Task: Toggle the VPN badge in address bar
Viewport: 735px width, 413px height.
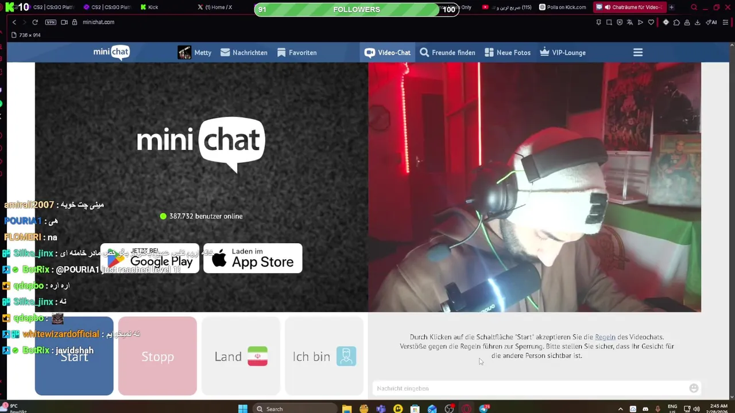Action: (x=51, y=22)
